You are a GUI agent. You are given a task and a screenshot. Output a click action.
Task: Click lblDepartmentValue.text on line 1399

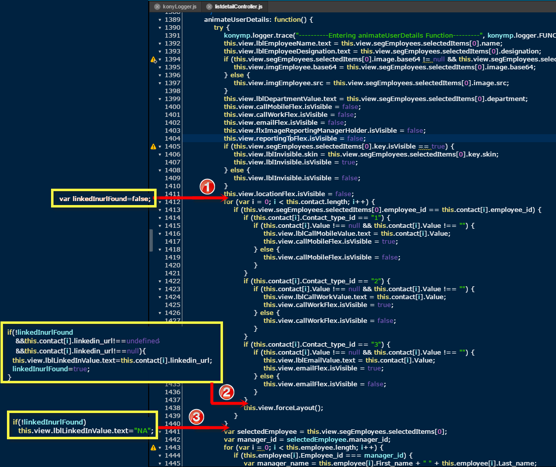coord(296,99)
